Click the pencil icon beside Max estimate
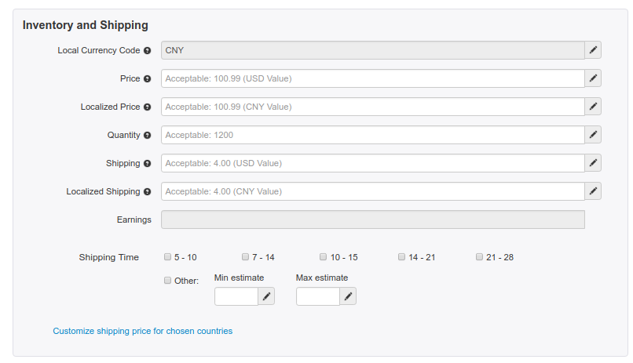Screen dimensions: 633x363 pyautogui.click(x=349, y=296)
